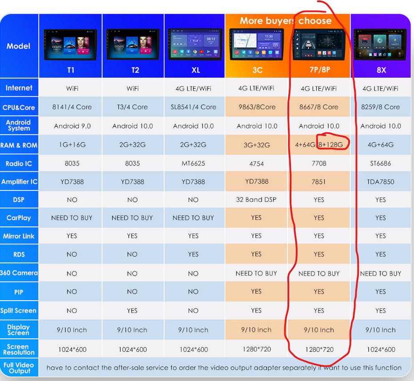
Task: Click the "8259/8 Core" CPU cell
Action: pyautogui.click(x=381, y=107)
